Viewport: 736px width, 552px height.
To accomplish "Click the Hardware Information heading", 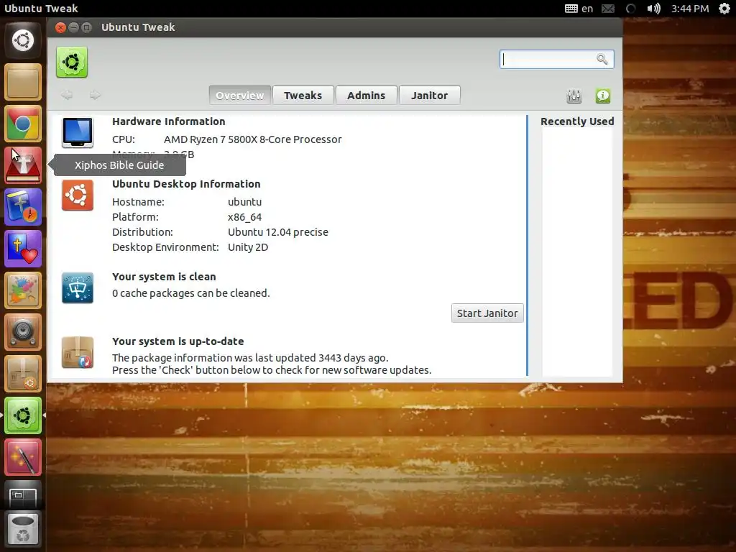I will (x=168, y=121).
